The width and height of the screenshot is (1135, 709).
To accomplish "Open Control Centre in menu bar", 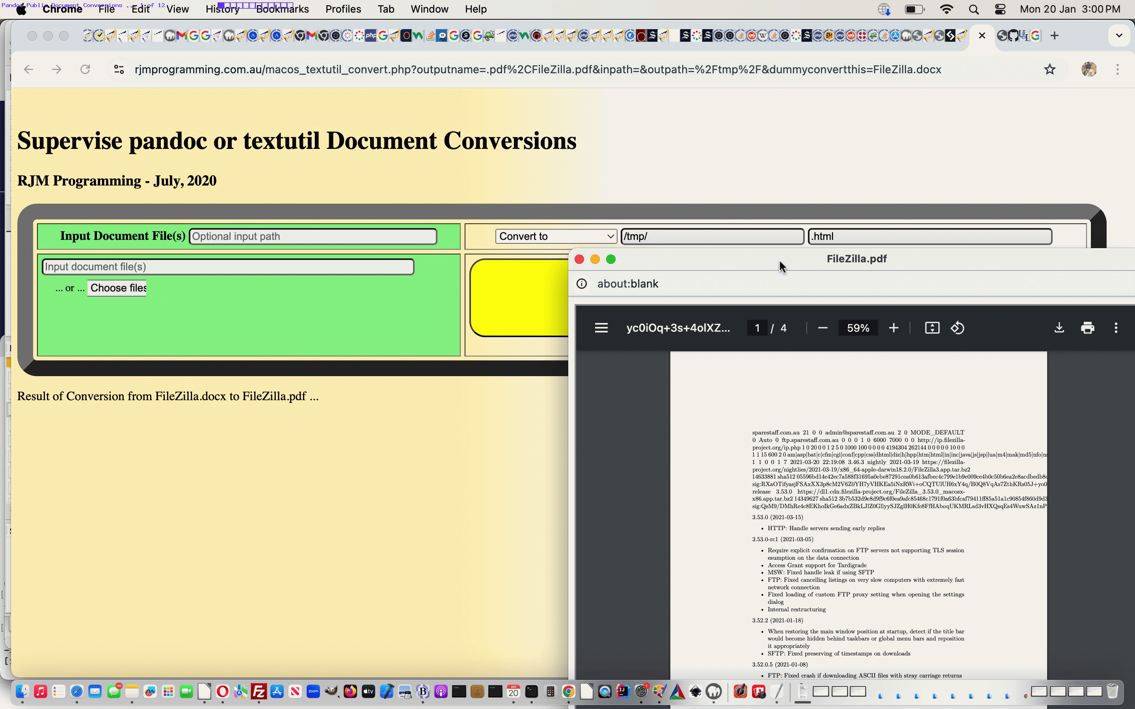I will click(x=1000, y=9).
